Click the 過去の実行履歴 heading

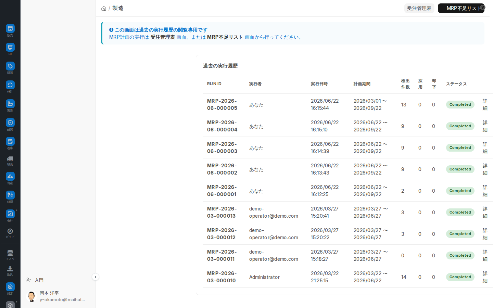[220, 66]
